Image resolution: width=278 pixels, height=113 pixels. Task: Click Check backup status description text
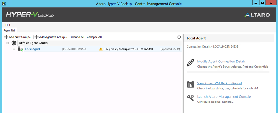pyautogui.click(x=228, y=89)
